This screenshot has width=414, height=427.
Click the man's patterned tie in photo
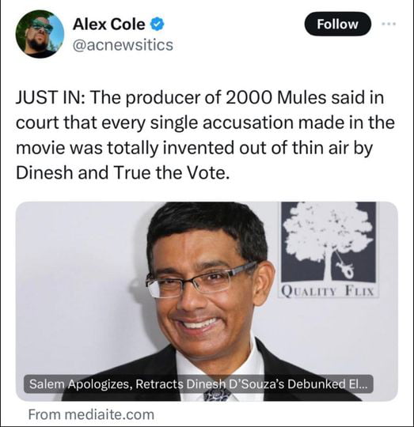(x=217, y=395)
